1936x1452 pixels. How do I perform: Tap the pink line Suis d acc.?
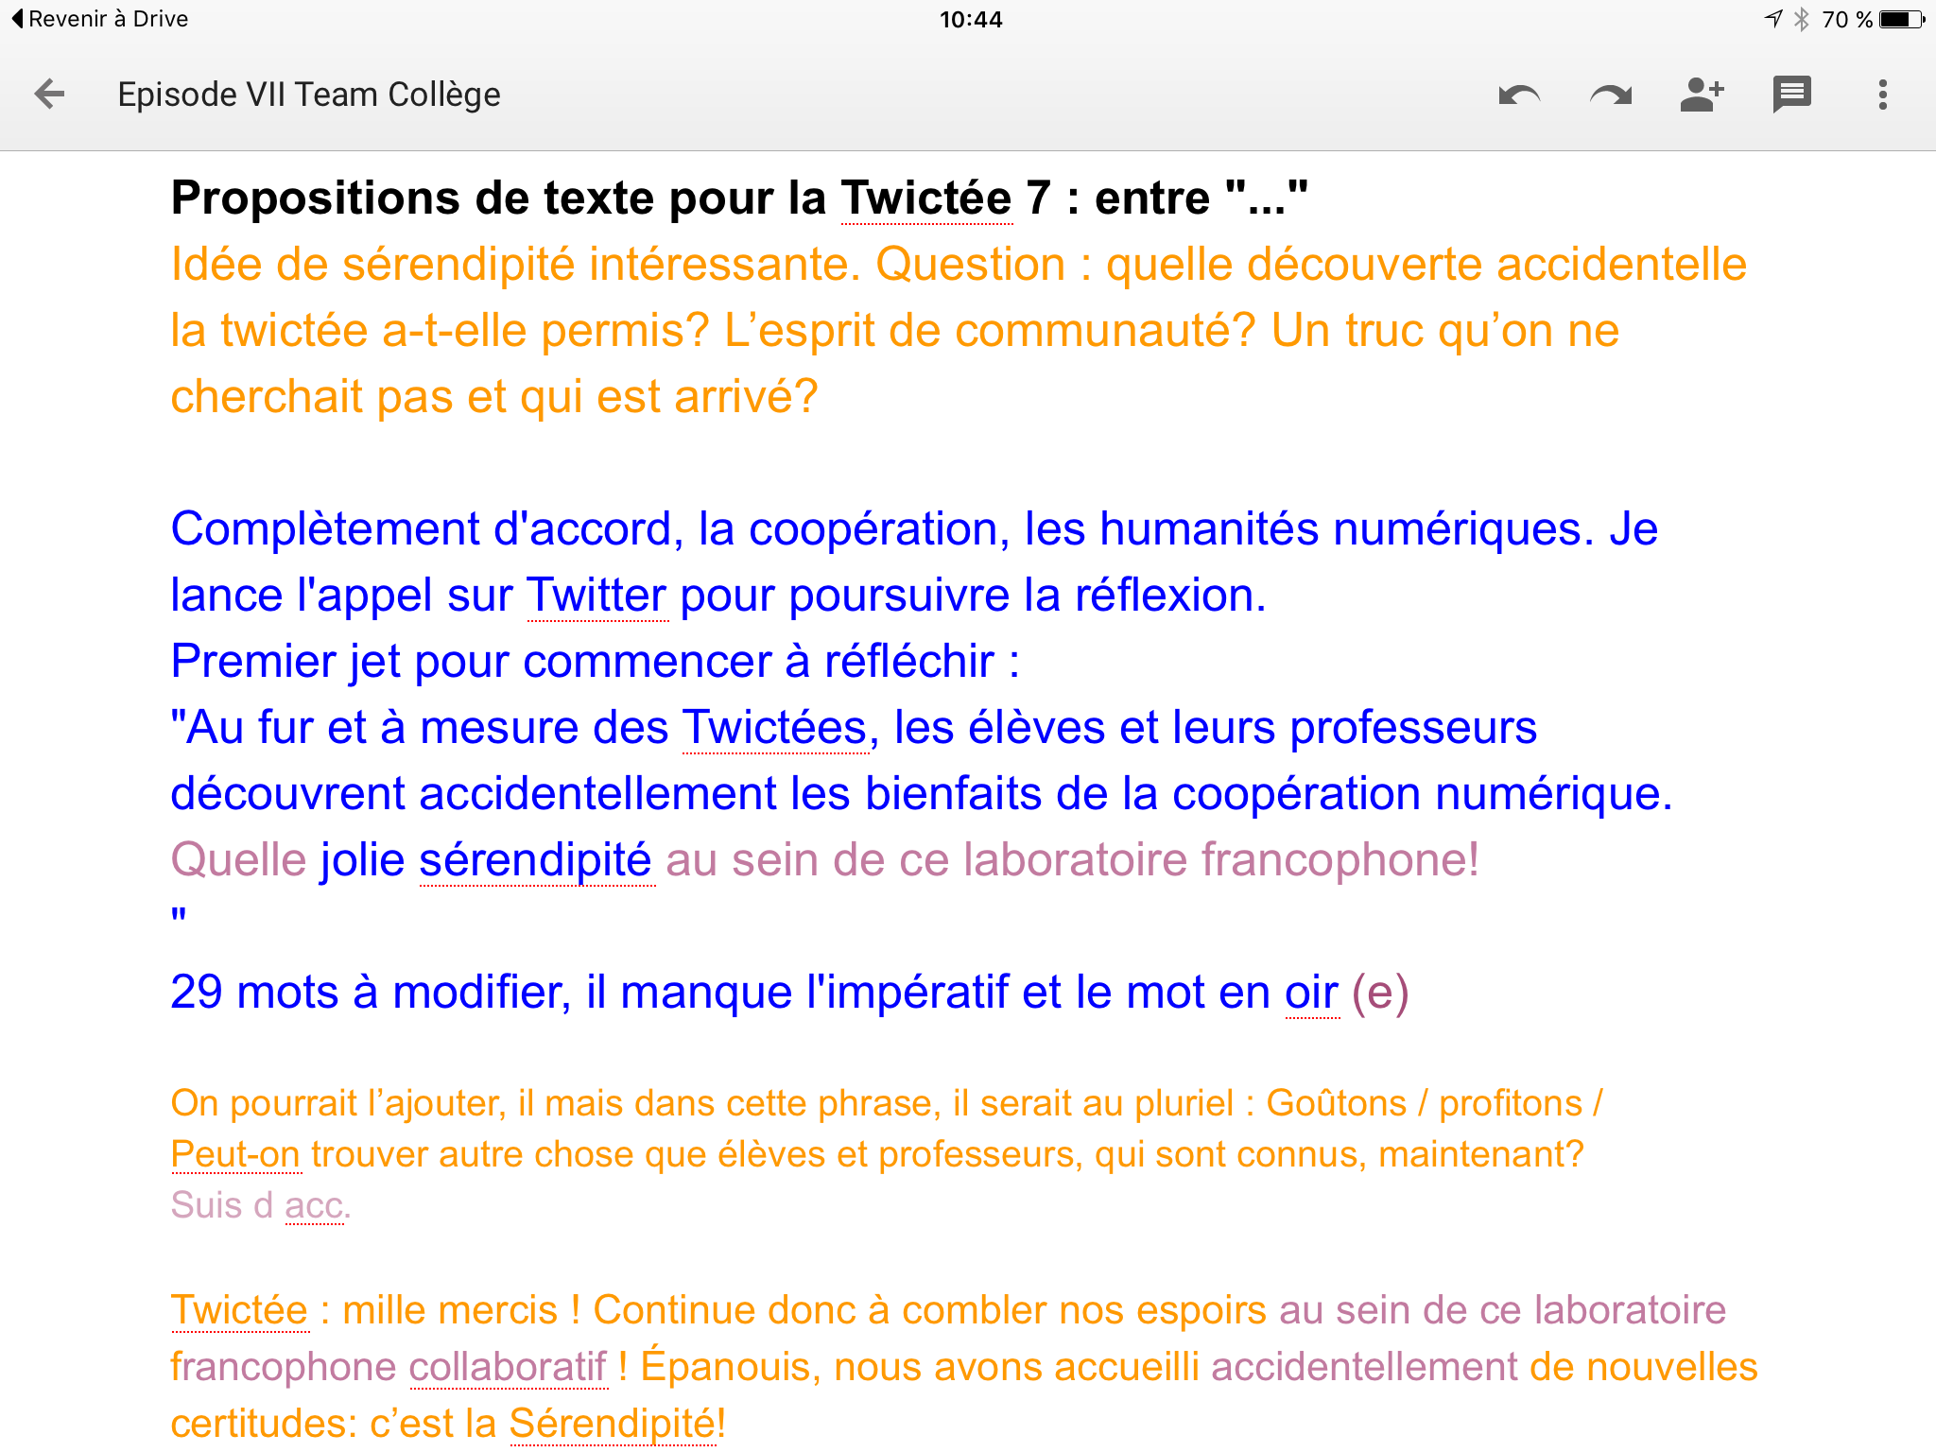(260, 1205)
